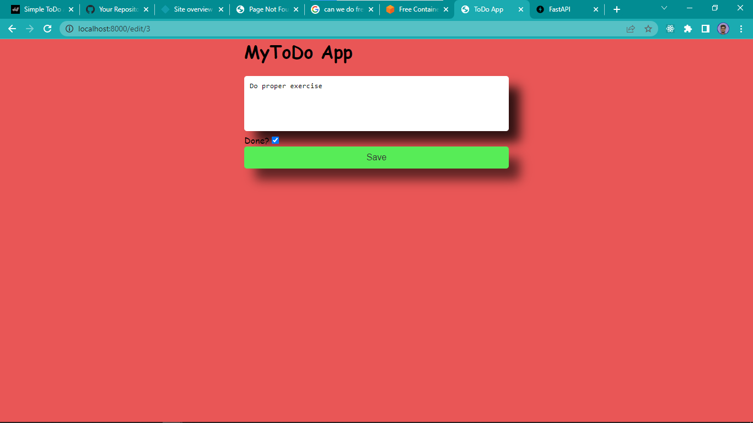Click inside the address bar
The width and height of the screenshot is (753, 423).
[220, 28]
